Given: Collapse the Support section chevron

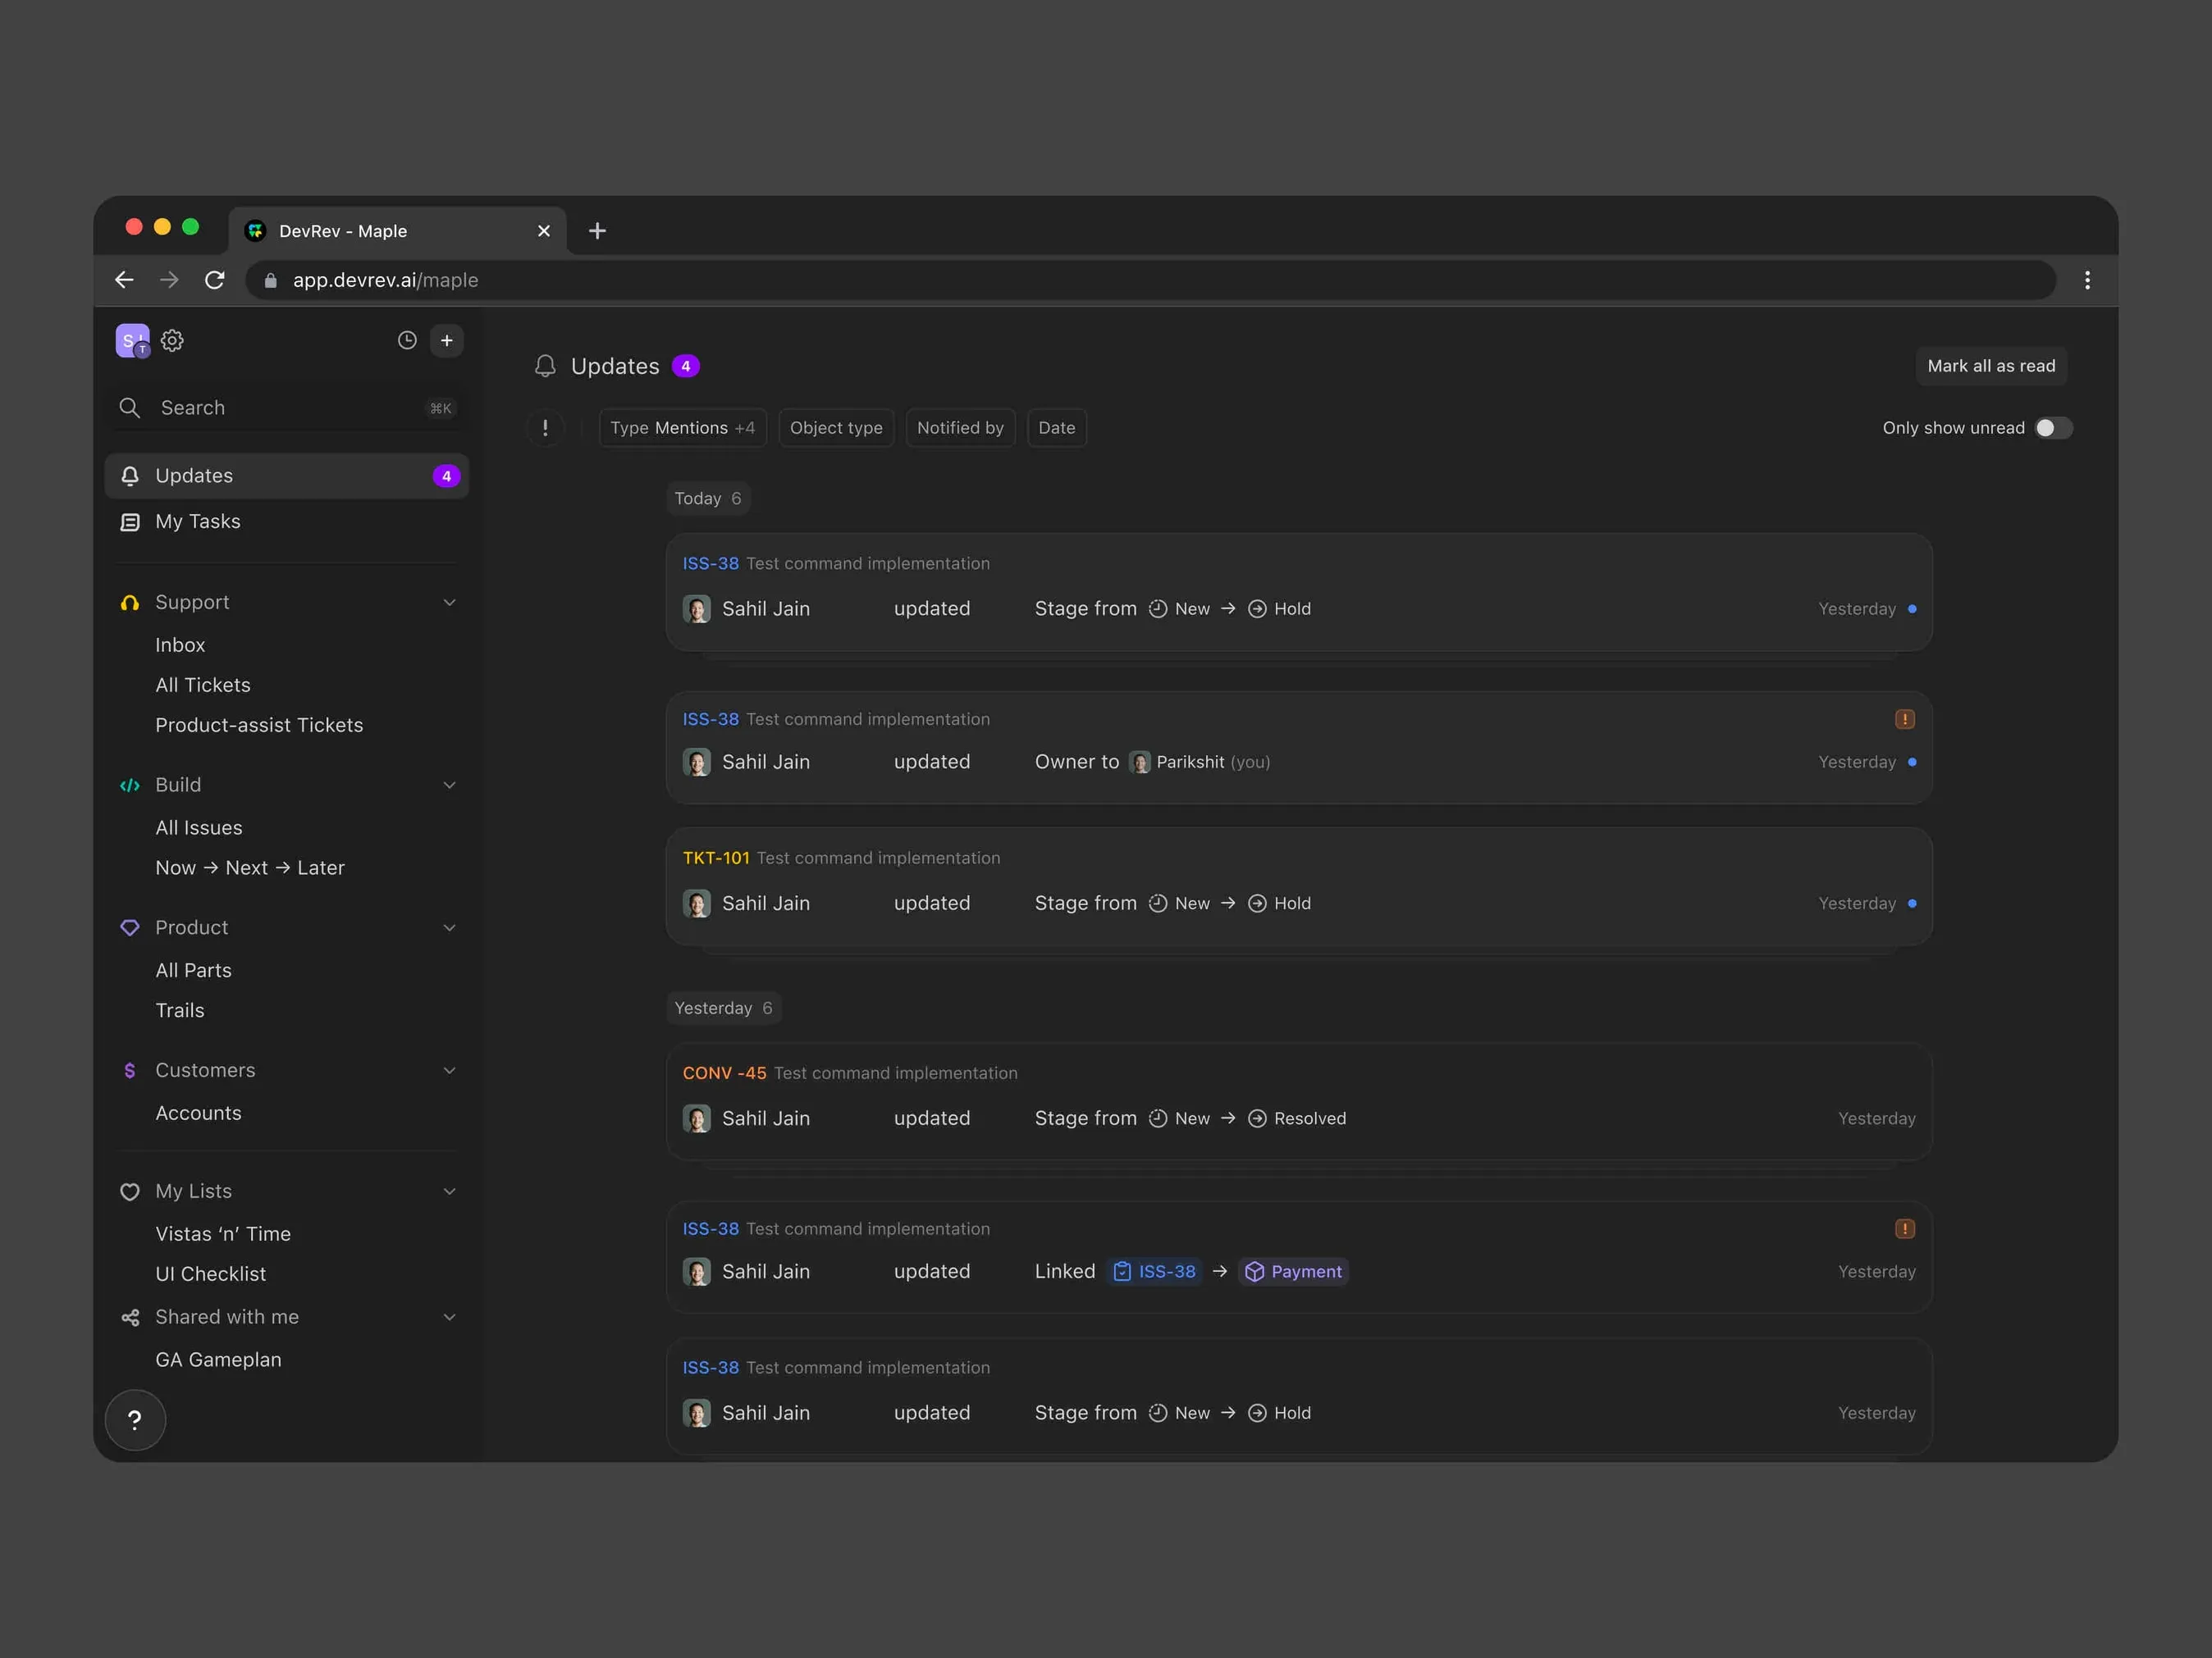Looking at the screenshot, I should (x=450, y=603).
